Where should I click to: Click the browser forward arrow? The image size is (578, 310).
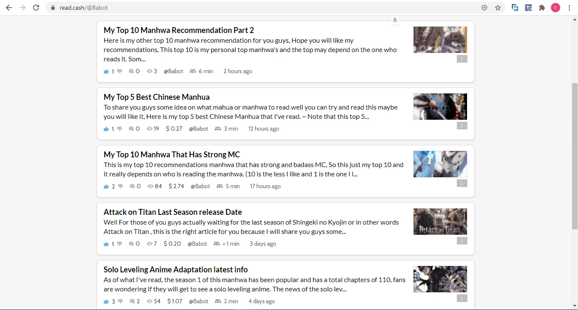[x=22, y=8]
